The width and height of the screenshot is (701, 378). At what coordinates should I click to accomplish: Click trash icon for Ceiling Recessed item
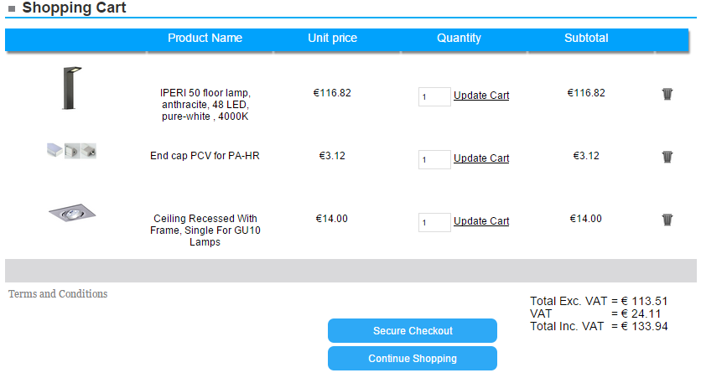click(x=667, y=220)
